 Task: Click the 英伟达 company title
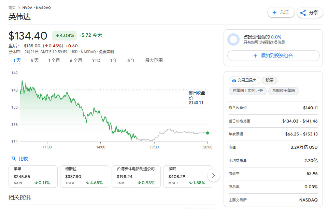click(x=19, y=17)
